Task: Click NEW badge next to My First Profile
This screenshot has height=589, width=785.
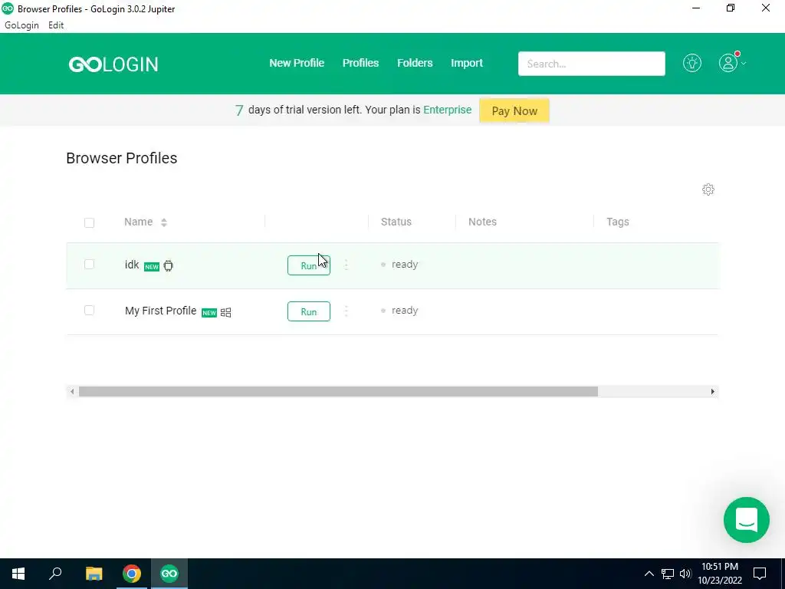Action: click(x=209, y=313)
